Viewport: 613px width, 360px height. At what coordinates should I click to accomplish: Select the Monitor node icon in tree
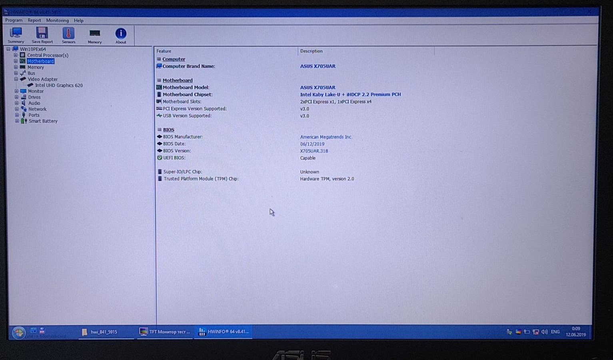[23, 91]
